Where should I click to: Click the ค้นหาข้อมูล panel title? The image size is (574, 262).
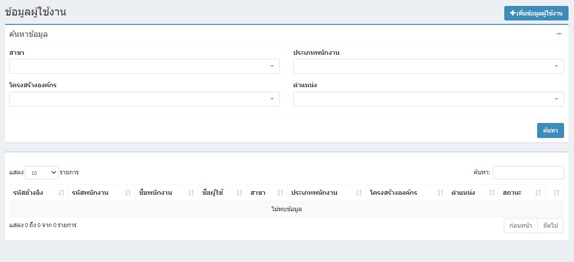click(28, 34)
